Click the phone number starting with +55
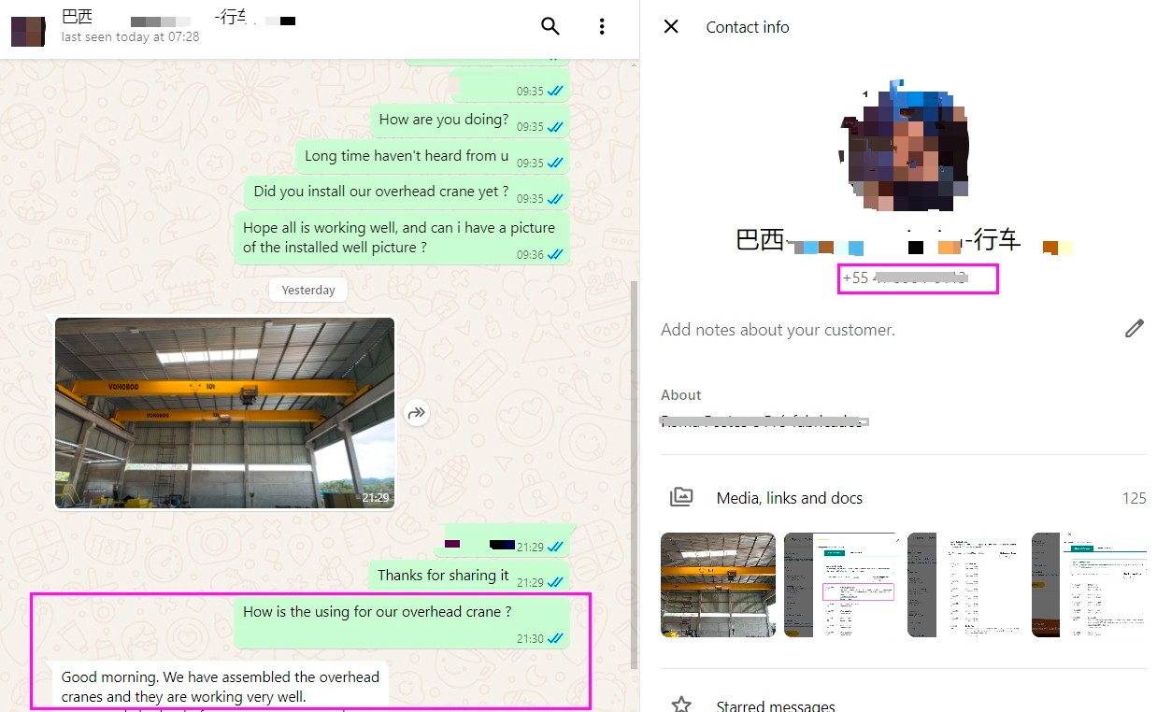This screenshot has width=1157, height=712. coord(905,278)
